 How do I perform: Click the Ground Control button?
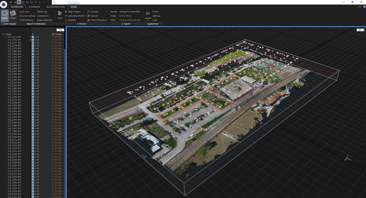(x=27, y=16)
